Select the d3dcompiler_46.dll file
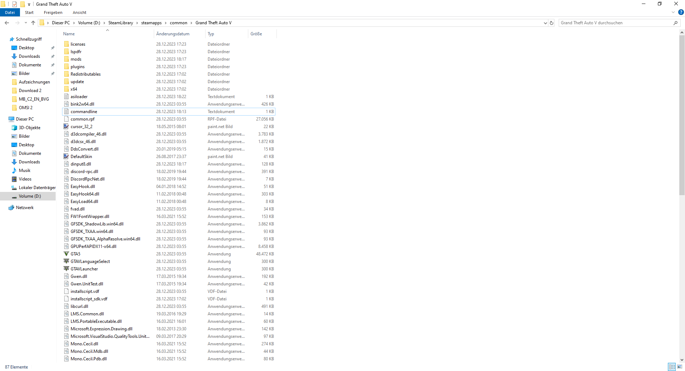Image resolution: width=685 pixels, height=371 pixels. click(169, 134)
